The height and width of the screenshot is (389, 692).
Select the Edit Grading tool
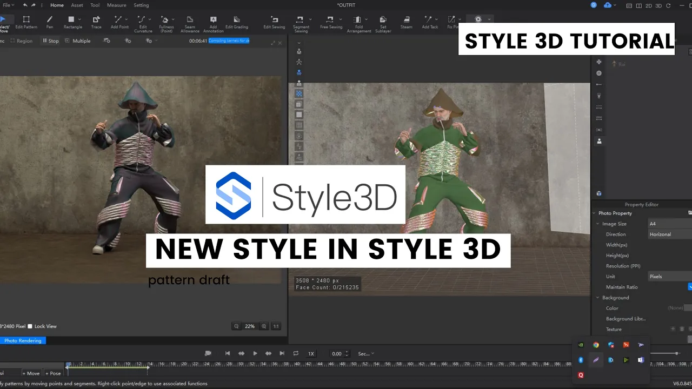[237, 22]
